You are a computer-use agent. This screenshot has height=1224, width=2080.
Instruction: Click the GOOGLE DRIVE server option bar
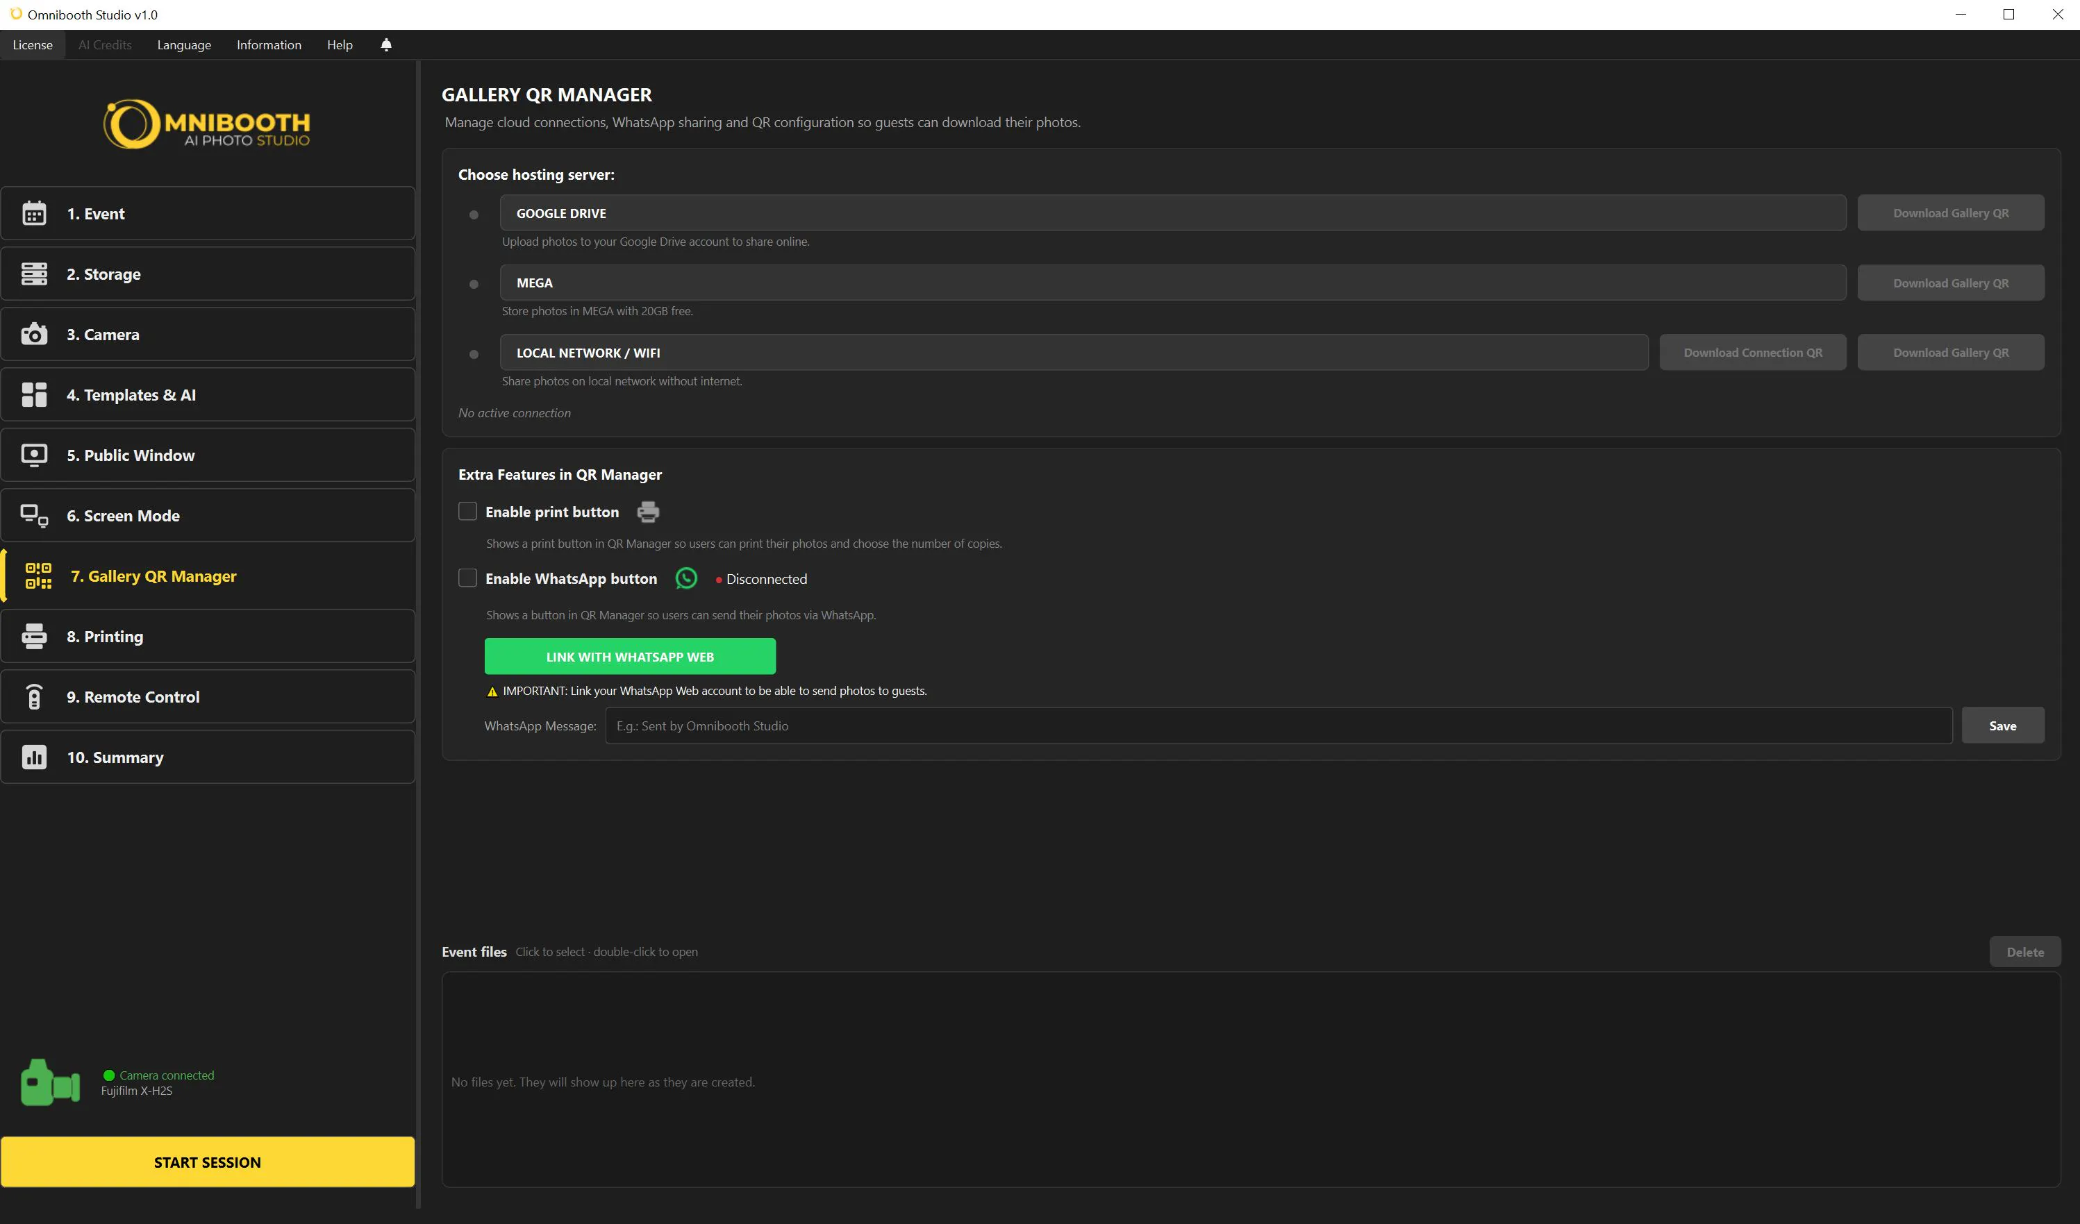coord(1173,213)
